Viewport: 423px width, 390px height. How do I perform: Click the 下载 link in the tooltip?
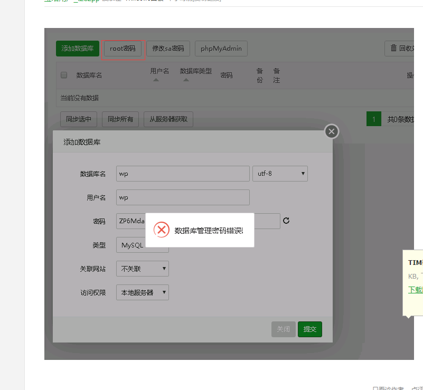coord(416,290)
